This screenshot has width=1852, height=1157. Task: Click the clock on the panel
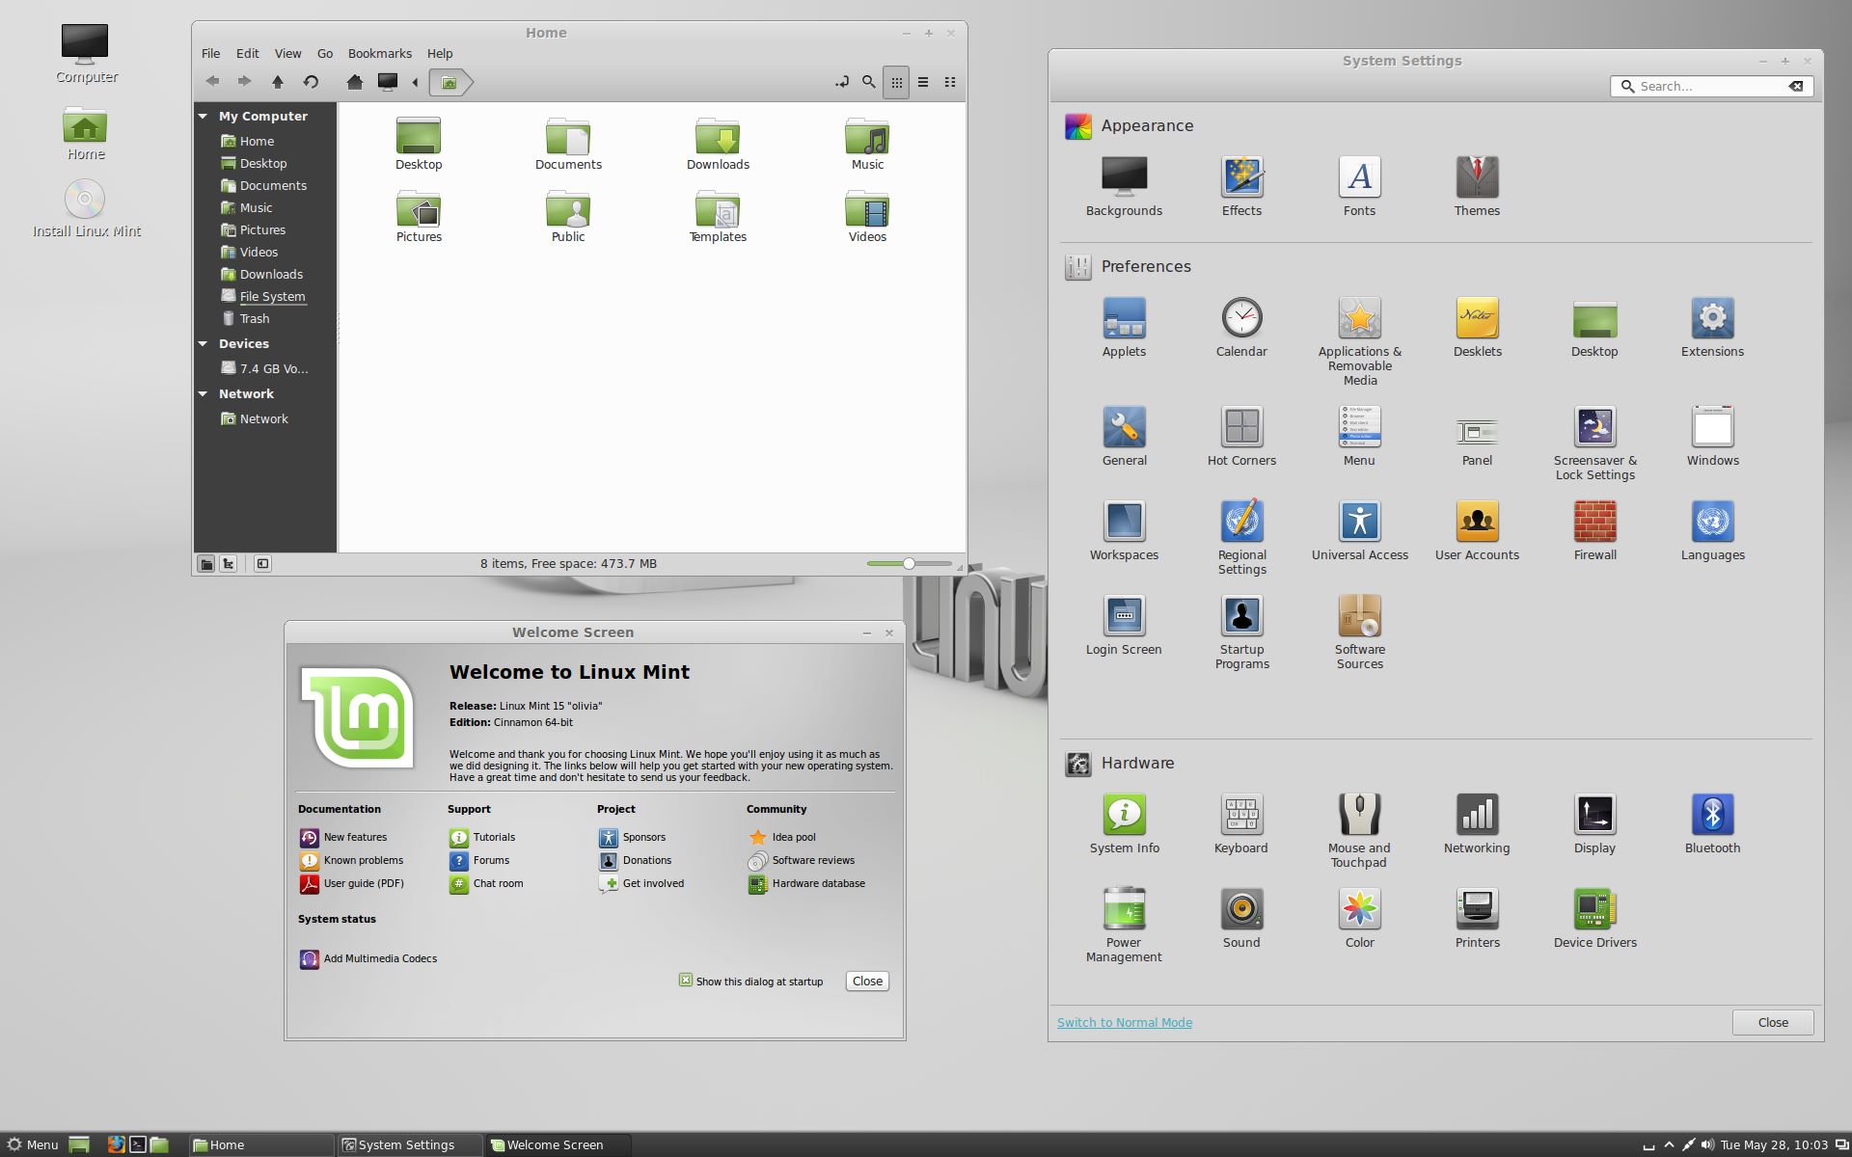1773,1144
